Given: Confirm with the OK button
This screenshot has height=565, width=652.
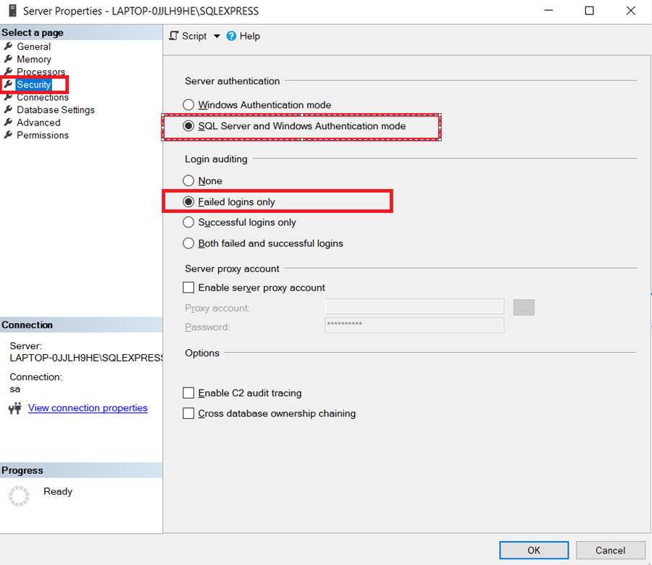Looking at the screenshot, I should coord(534,550).
